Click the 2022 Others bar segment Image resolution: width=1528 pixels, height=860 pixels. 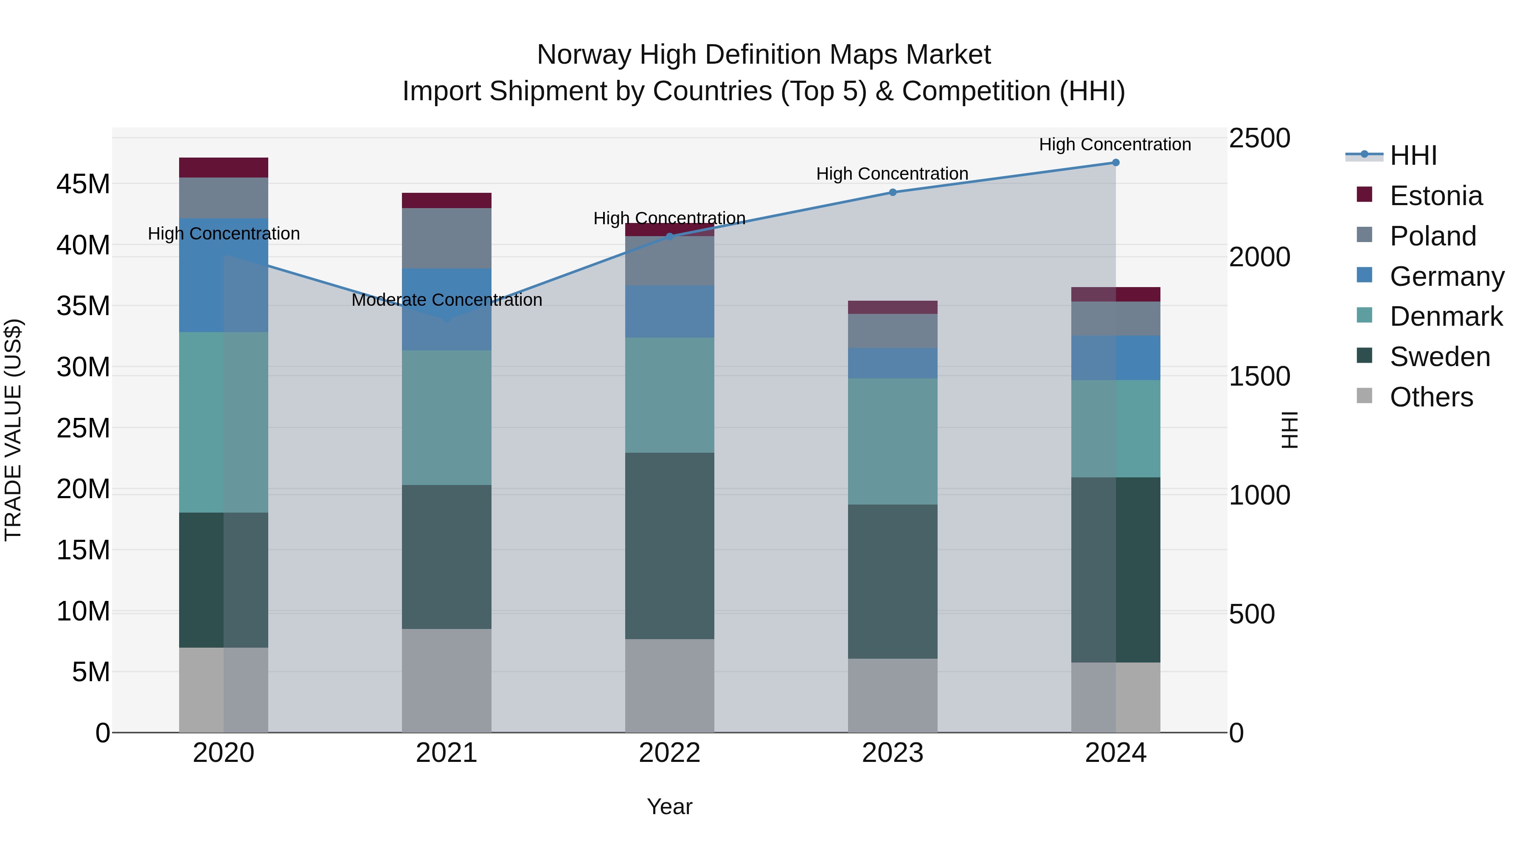(x=670, y=685)
